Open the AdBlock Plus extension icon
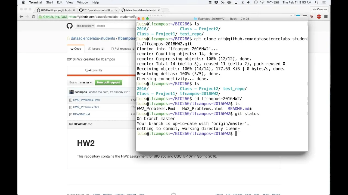348x195 pixels. [x=319, y=17]
